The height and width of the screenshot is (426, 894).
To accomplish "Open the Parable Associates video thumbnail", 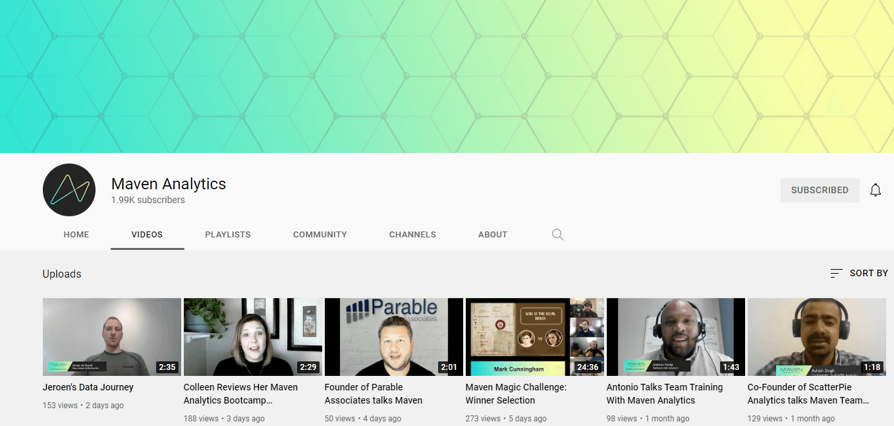I will [394, 337].
